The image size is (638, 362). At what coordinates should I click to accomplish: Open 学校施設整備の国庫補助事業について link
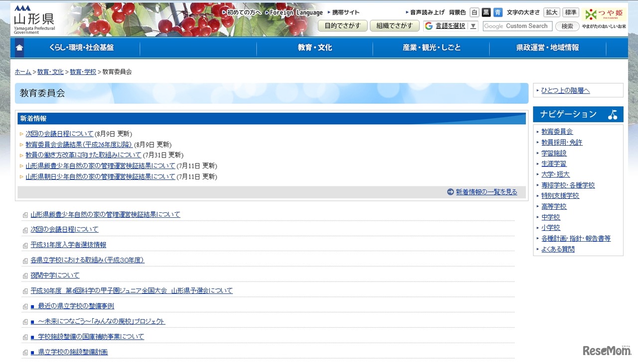(x=87, y=337)
